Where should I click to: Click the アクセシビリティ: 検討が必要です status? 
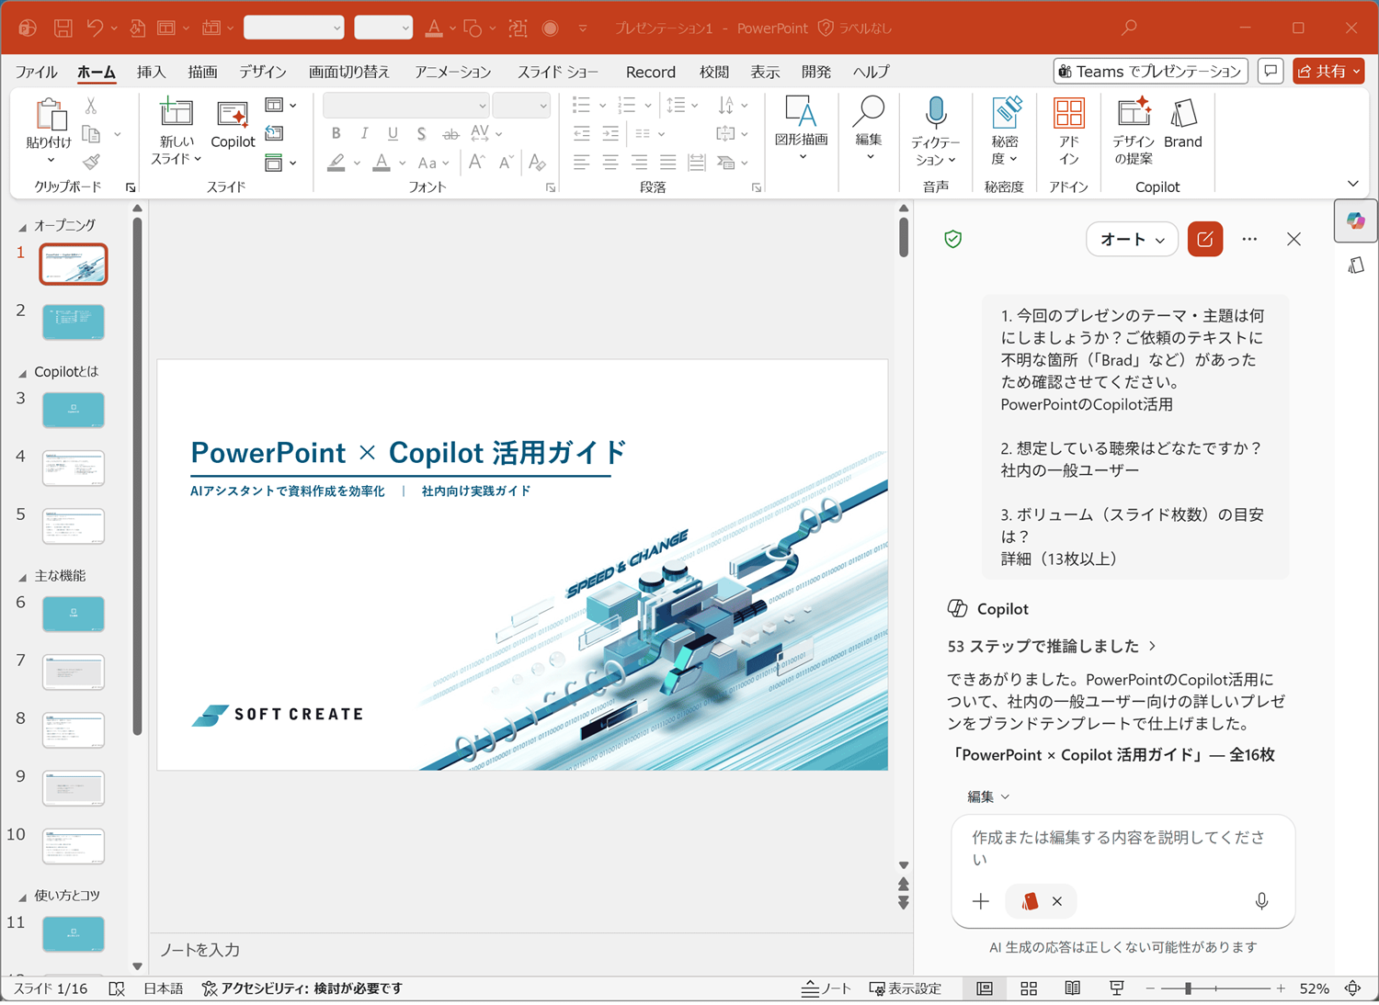point(302,988)
